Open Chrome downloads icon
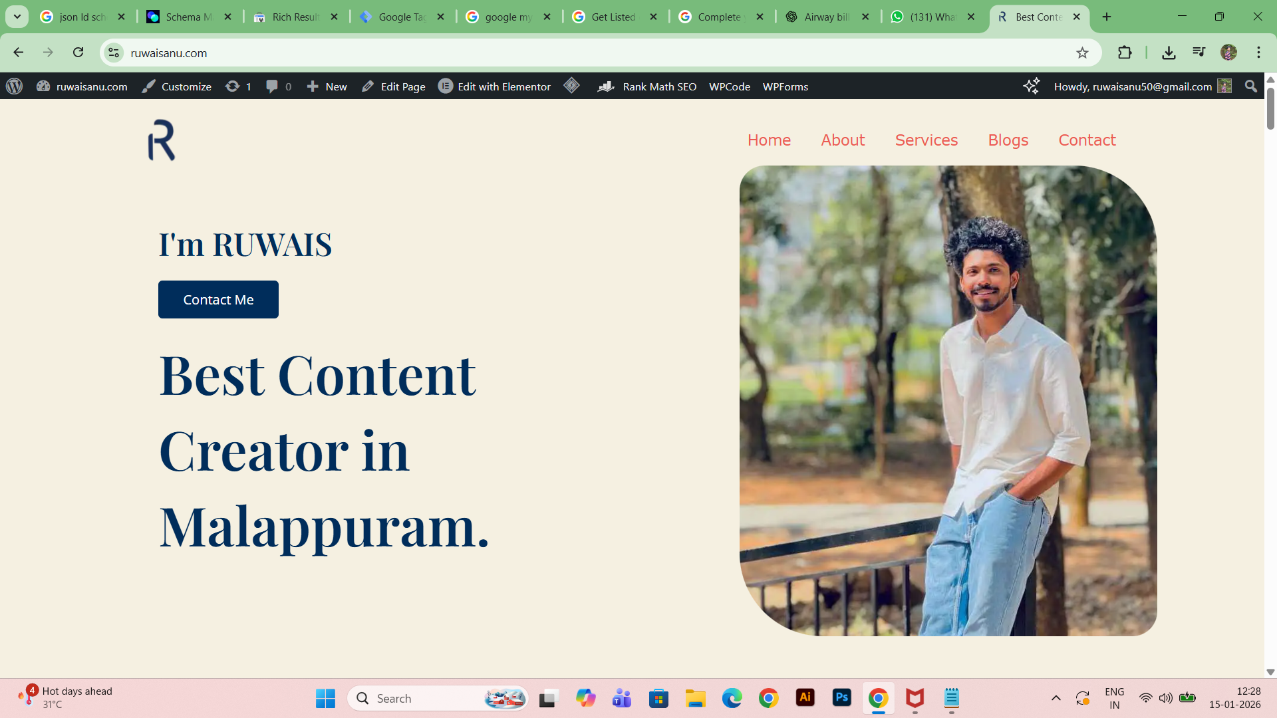1277x718 pixels. (x=1169, y=53)
